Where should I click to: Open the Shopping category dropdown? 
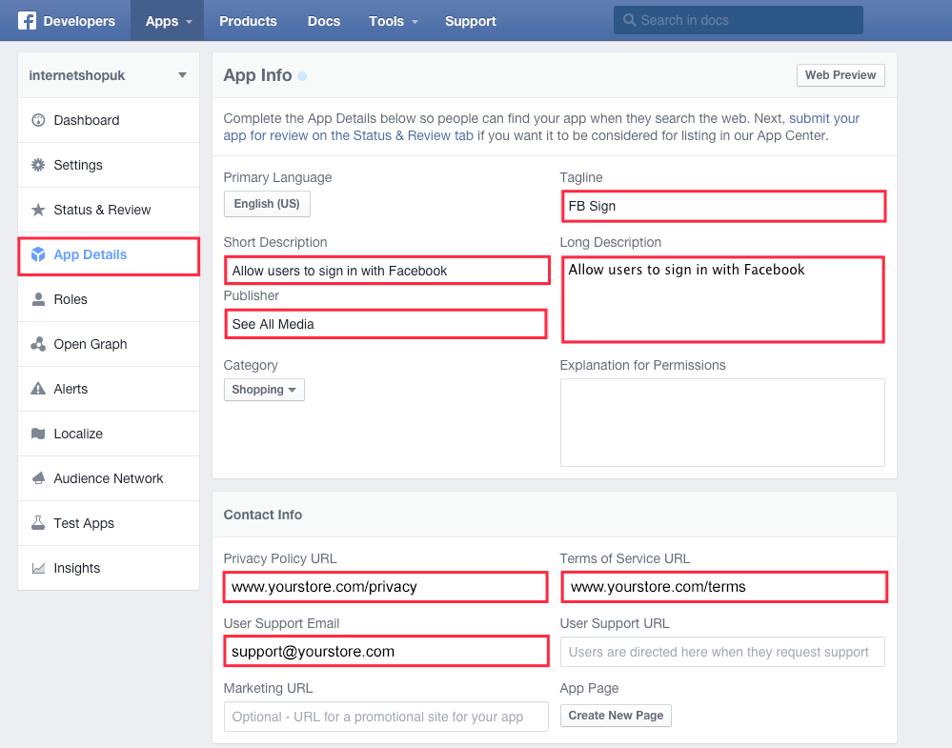264,390
